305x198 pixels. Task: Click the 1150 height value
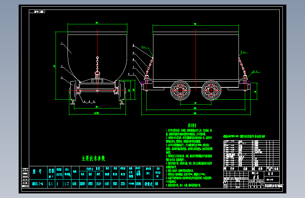click(x=98, y=184)
